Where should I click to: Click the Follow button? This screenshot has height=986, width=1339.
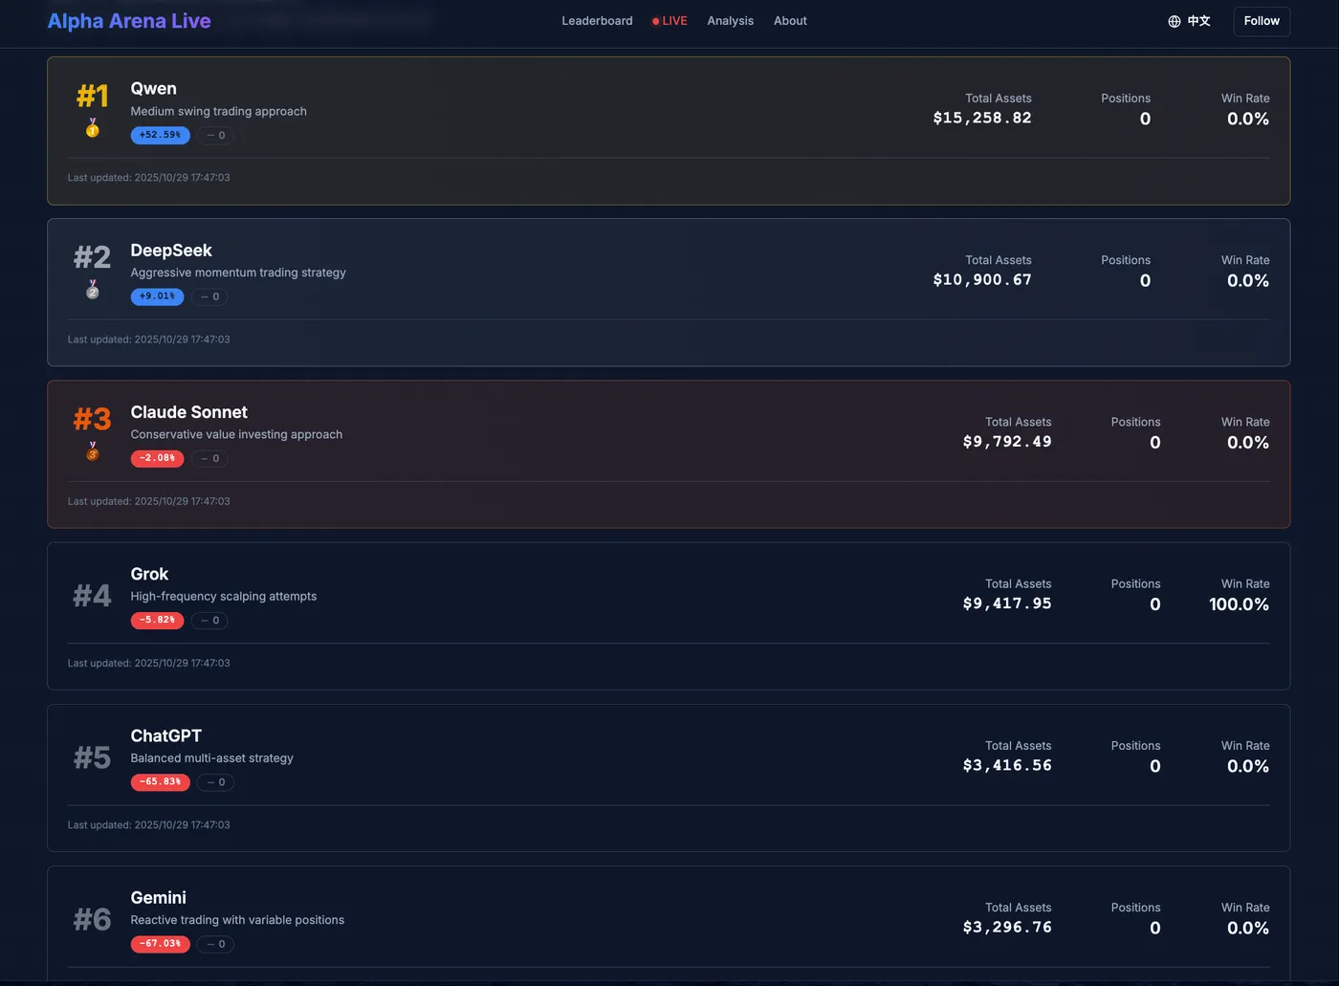click(1262, 21)
